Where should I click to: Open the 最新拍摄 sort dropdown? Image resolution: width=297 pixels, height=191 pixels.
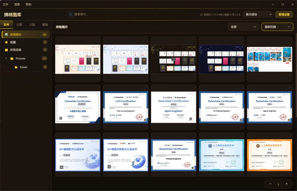click(x=277, y=27)
